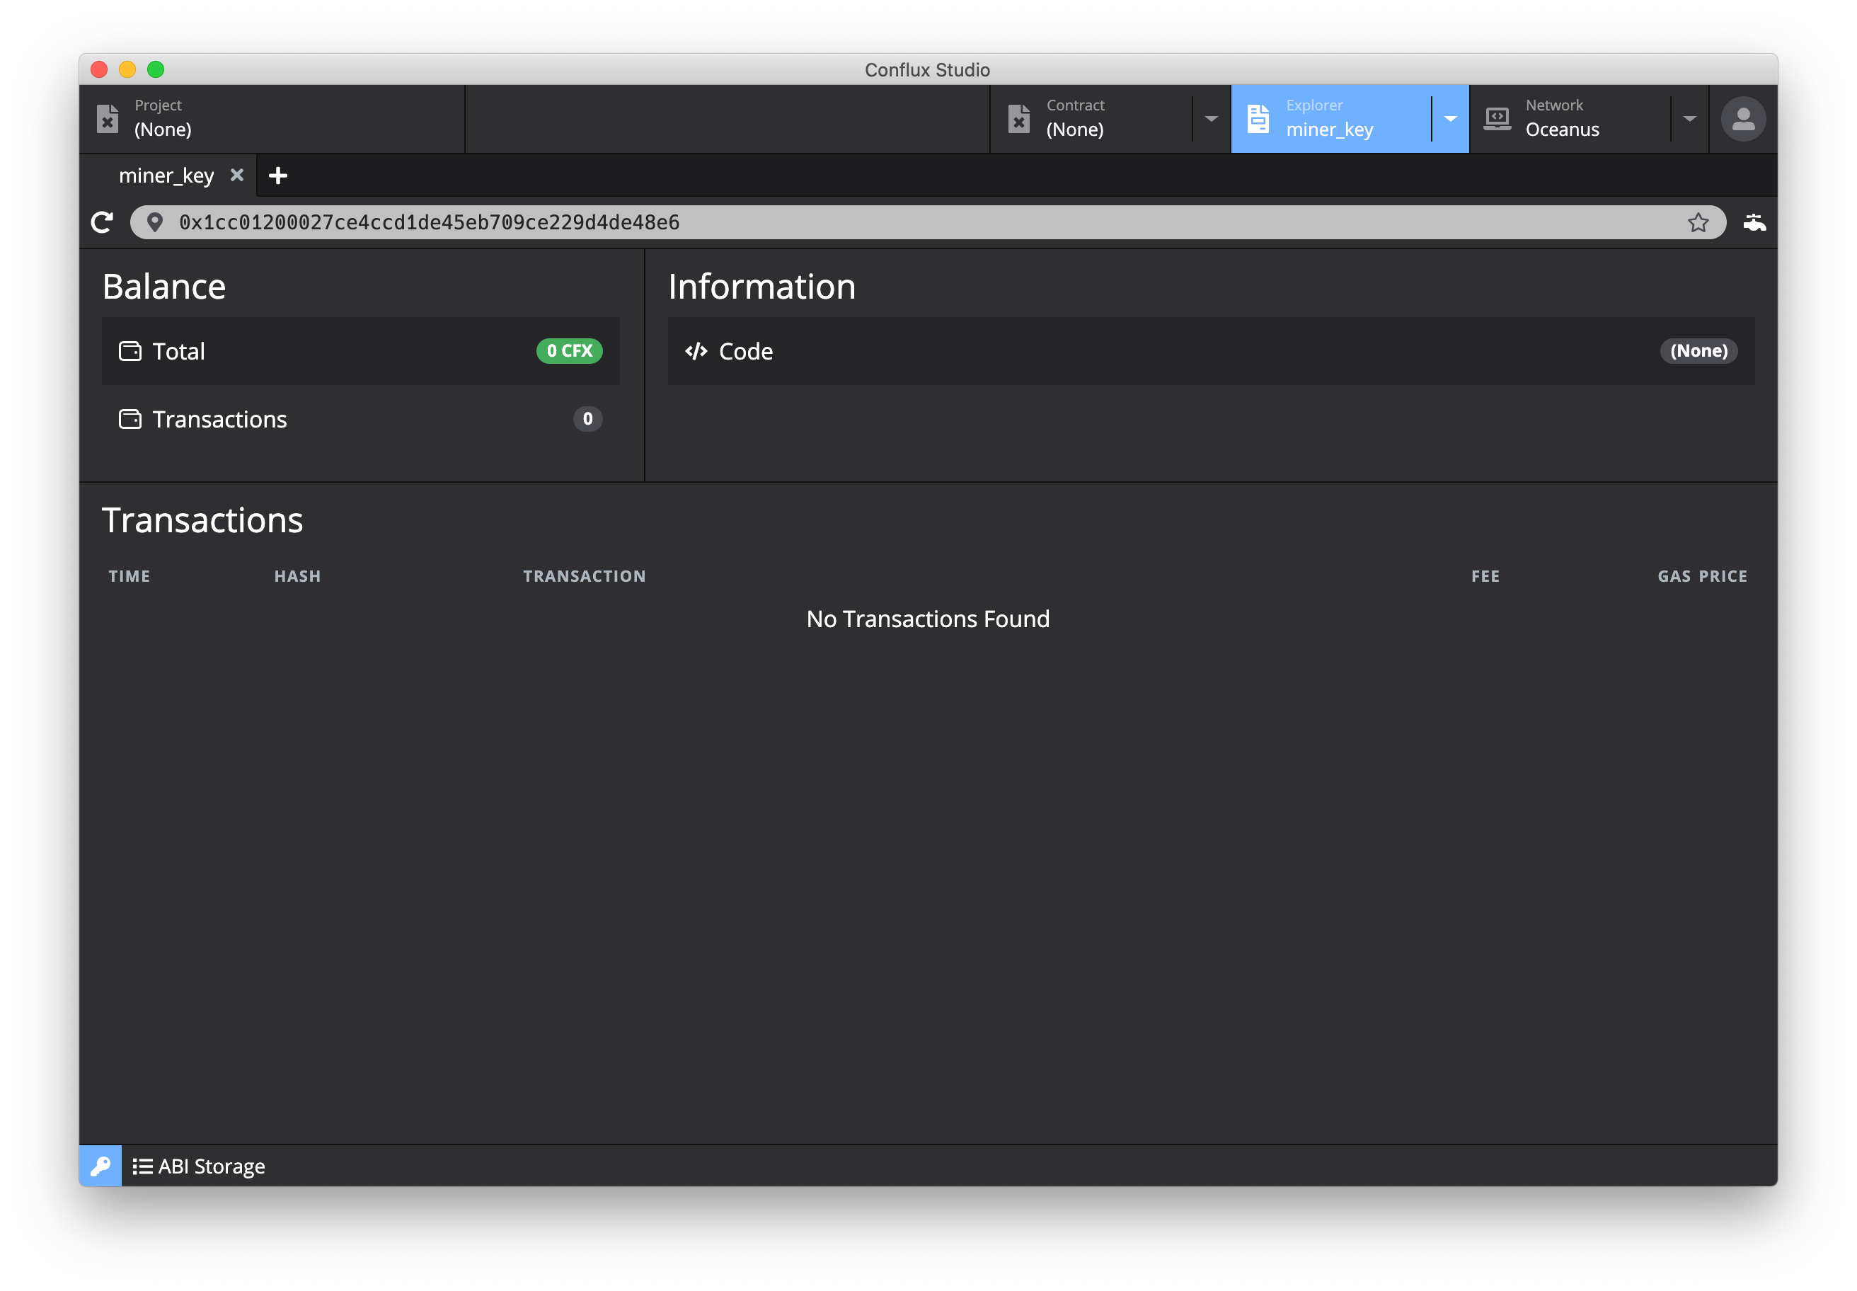Click the Network Oceanus button
This screenshot has height=1291, width=1857.
pyautogui.click(x=1562, y=119)
